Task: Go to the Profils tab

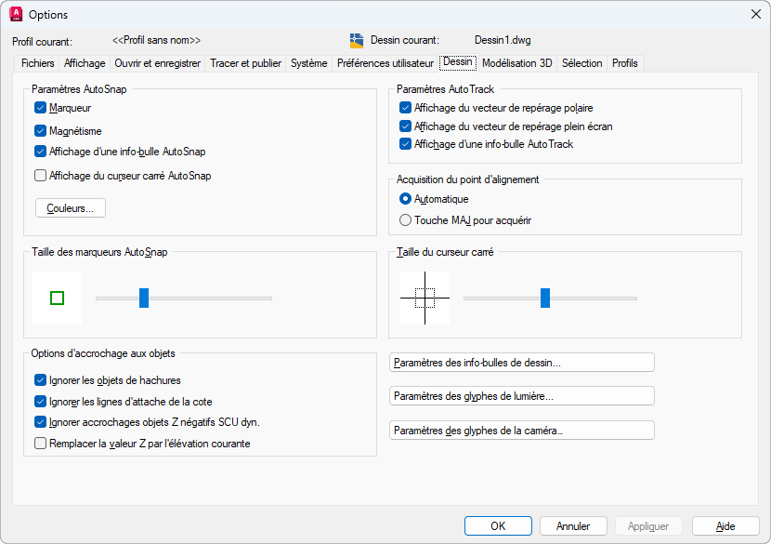Action: [624, 63]
